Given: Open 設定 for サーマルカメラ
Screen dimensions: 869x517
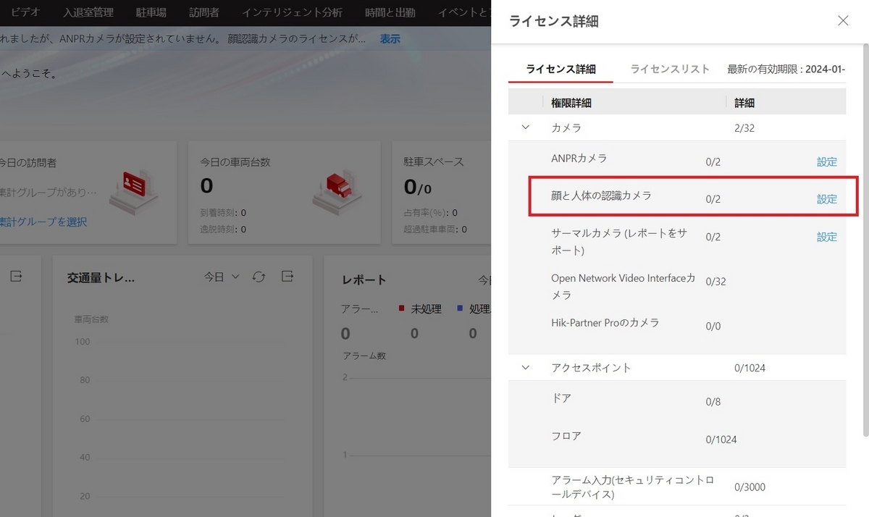Looking at the screenshot, I should 827,237.
